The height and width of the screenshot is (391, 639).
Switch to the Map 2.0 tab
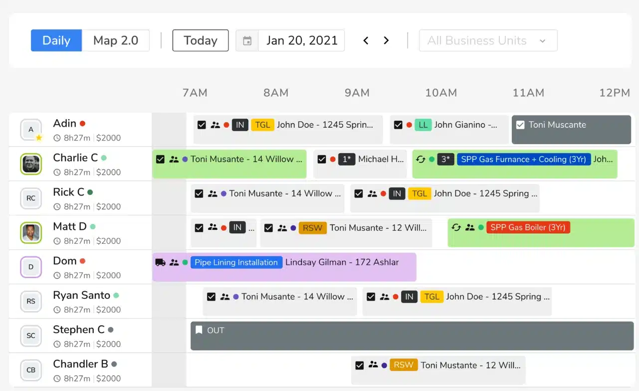click(116, 40)
